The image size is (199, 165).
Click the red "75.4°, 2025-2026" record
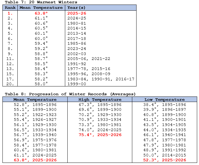[x=100, y=135]
